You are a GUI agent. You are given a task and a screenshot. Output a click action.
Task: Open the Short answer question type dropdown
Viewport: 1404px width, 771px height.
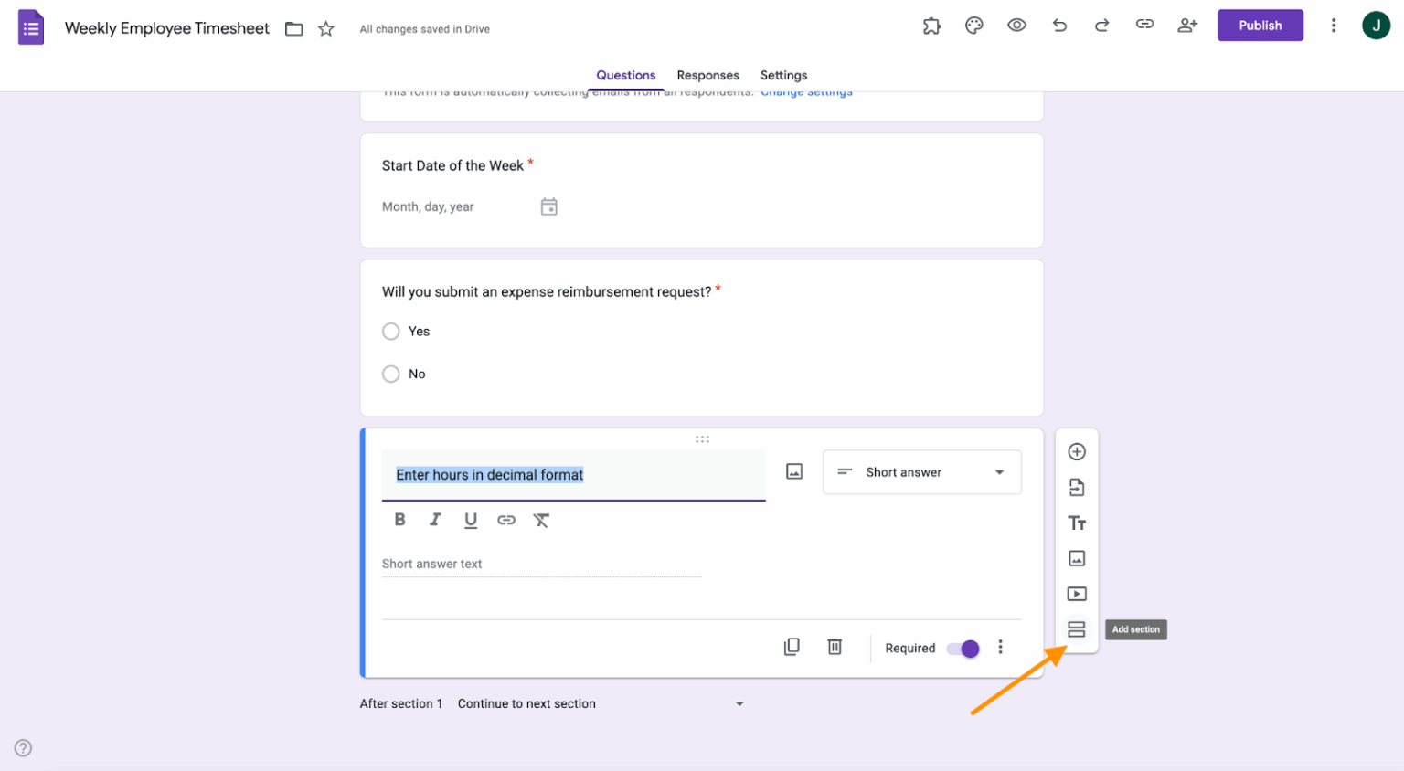[920, 471]
